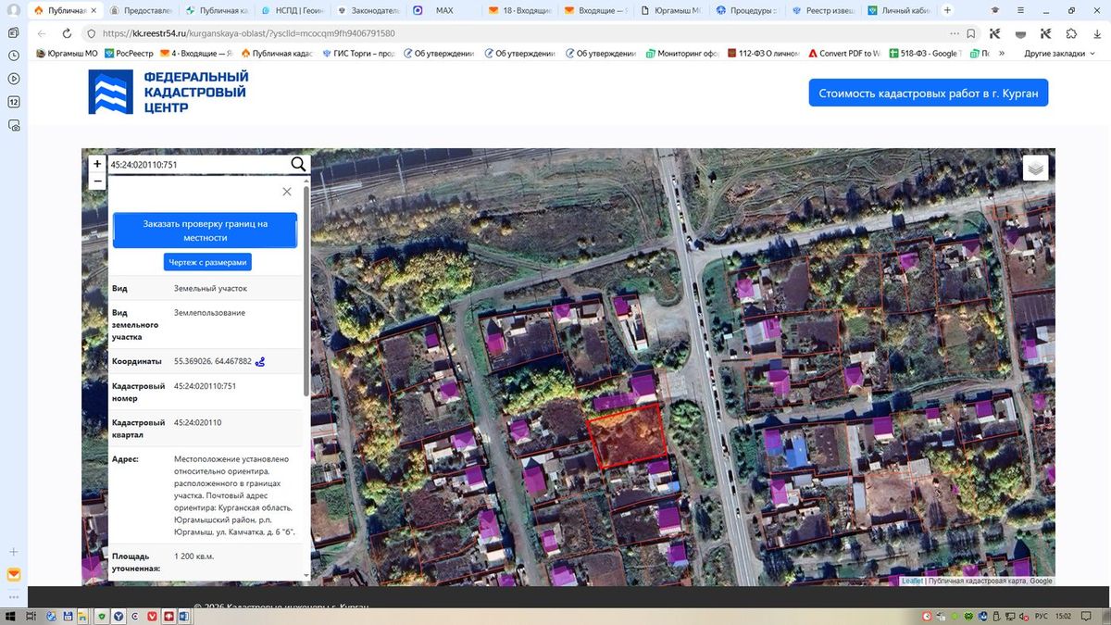Open the Юргамыш МО bookmark
The image size is (1111, 625).
[x=67, y=54]
